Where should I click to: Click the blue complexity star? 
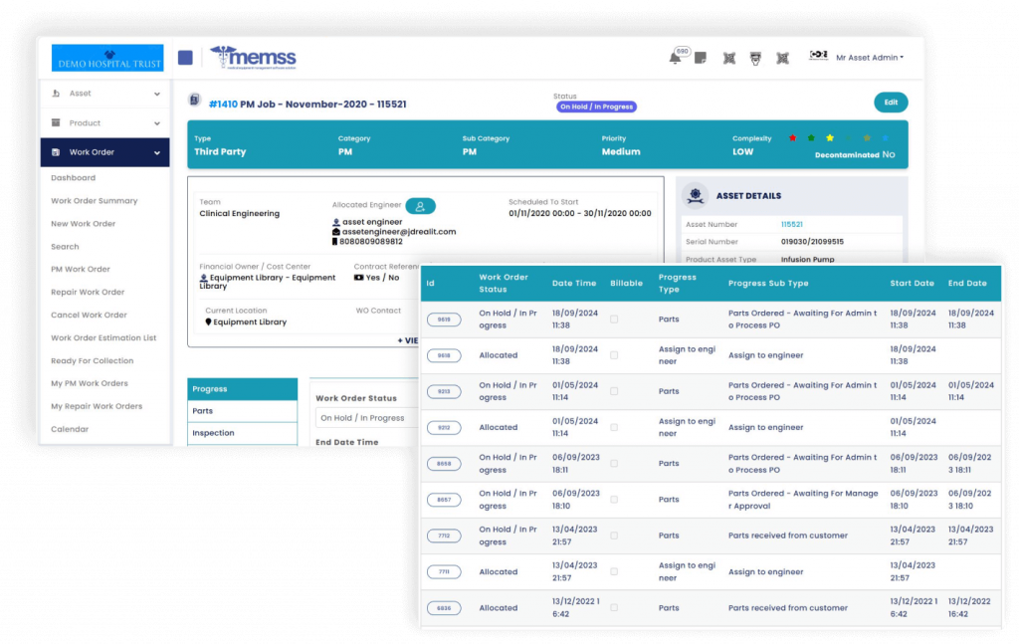coord(885,137)
